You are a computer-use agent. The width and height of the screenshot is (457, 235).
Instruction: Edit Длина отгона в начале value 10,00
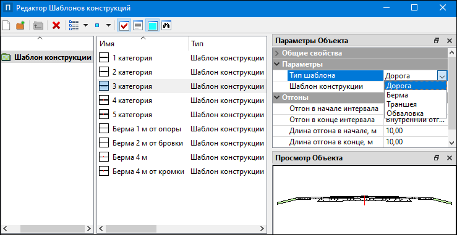(416, 131)
